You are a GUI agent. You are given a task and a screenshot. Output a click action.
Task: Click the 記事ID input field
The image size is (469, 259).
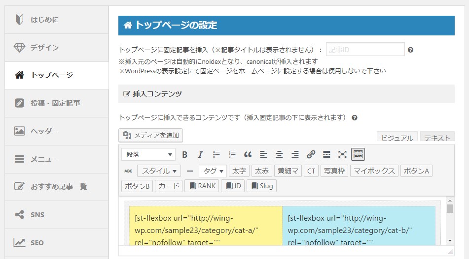coord(365,50)
